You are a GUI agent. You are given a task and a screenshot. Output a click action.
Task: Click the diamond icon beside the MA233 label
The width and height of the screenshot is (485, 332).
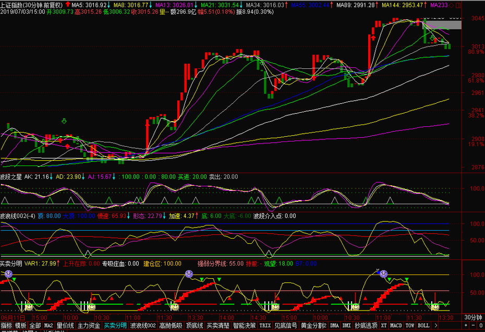point(452,5)
